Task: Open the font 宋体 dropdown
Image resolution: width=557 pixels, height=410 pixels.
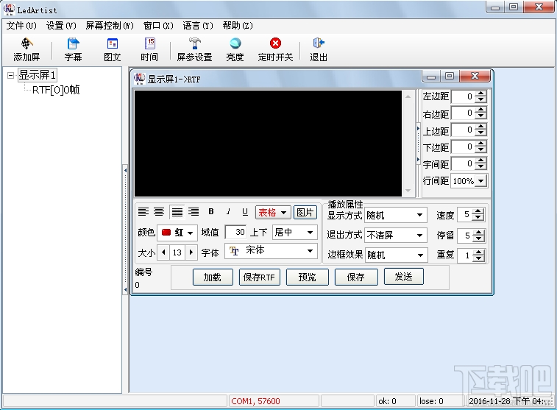Action: coord(271,250)
